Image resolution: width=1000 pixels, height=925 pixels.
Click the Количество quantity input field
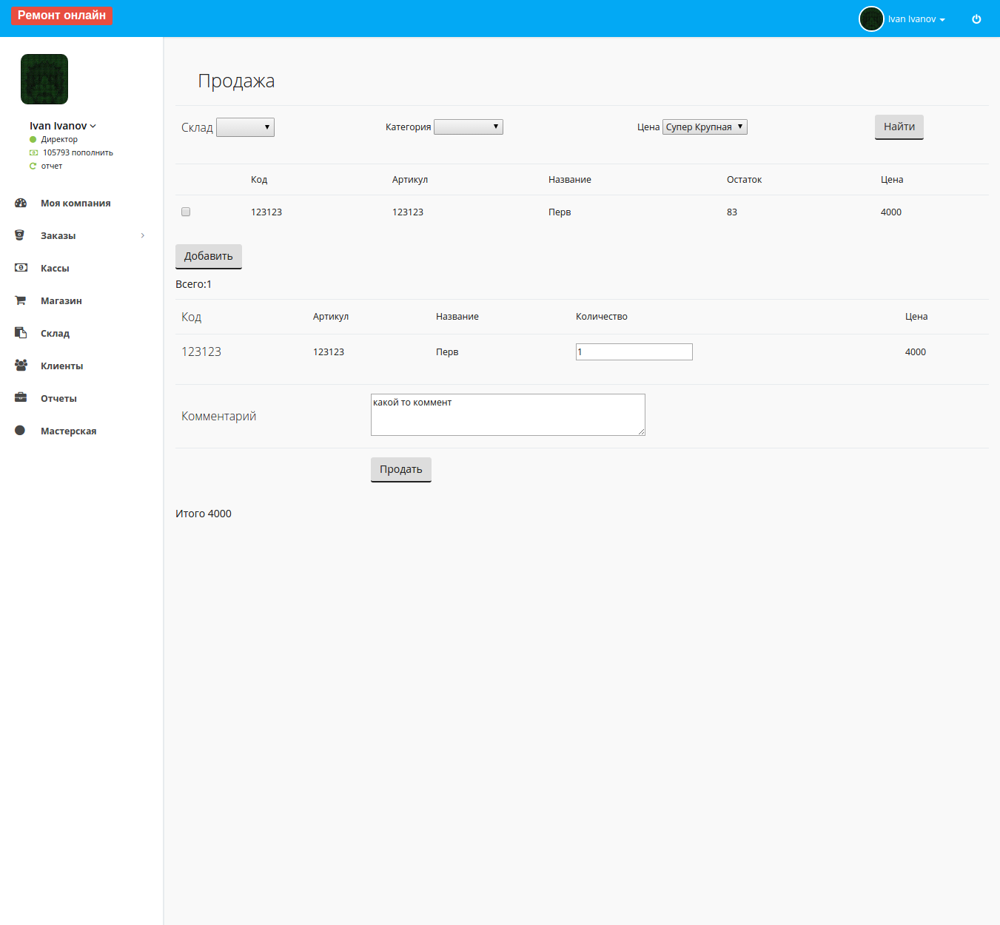coord(634,351)
